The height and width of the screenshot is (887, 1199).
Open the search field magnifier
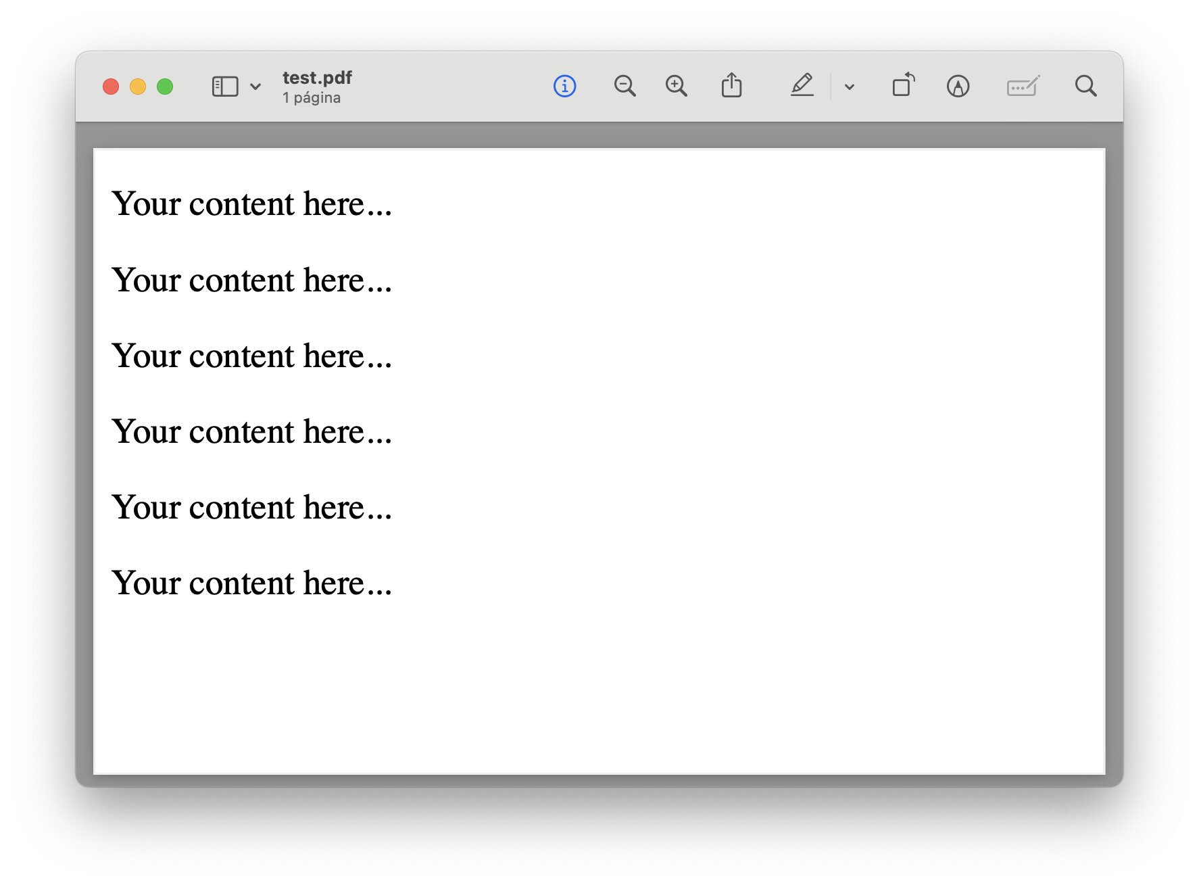pos(1085,87)
